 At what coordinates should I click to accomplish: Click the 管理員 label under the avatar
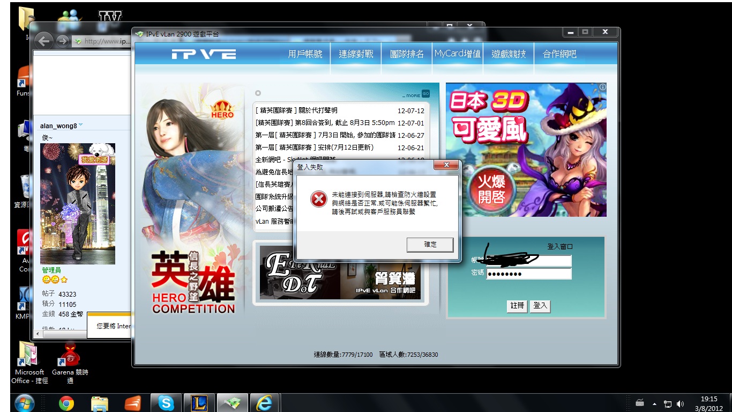click(51, 270)
